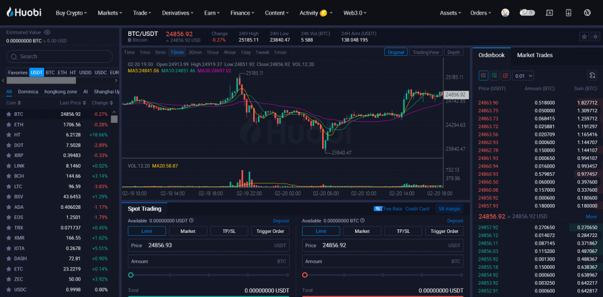Image resolution: width=603 pixels, height=297 pixels.
Task: Click the green buy amount slider handle
Action: pos(131,275)
